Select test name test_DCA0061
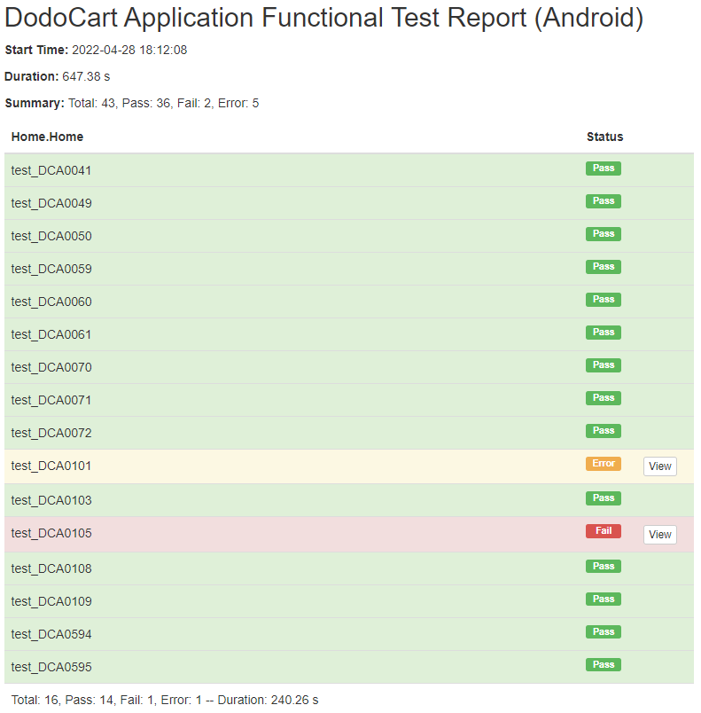This screenshot has height=713, width=701. coord(51,334)
